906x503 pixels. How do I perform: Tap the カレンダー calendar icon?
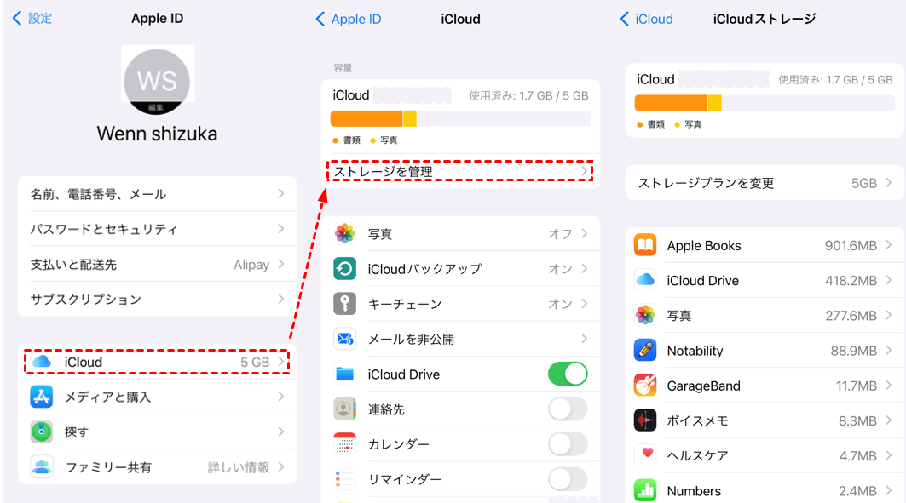click(345, 444)
